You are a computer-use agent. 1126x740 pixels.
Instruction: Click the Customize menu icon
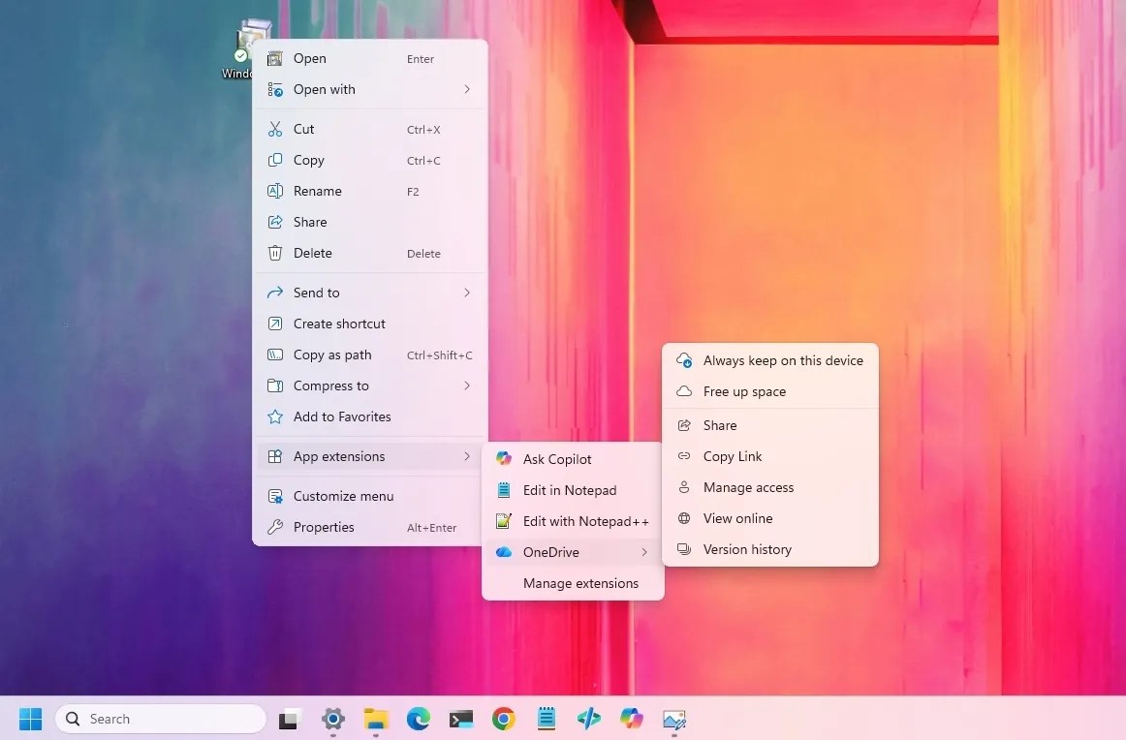pos(275,496)
